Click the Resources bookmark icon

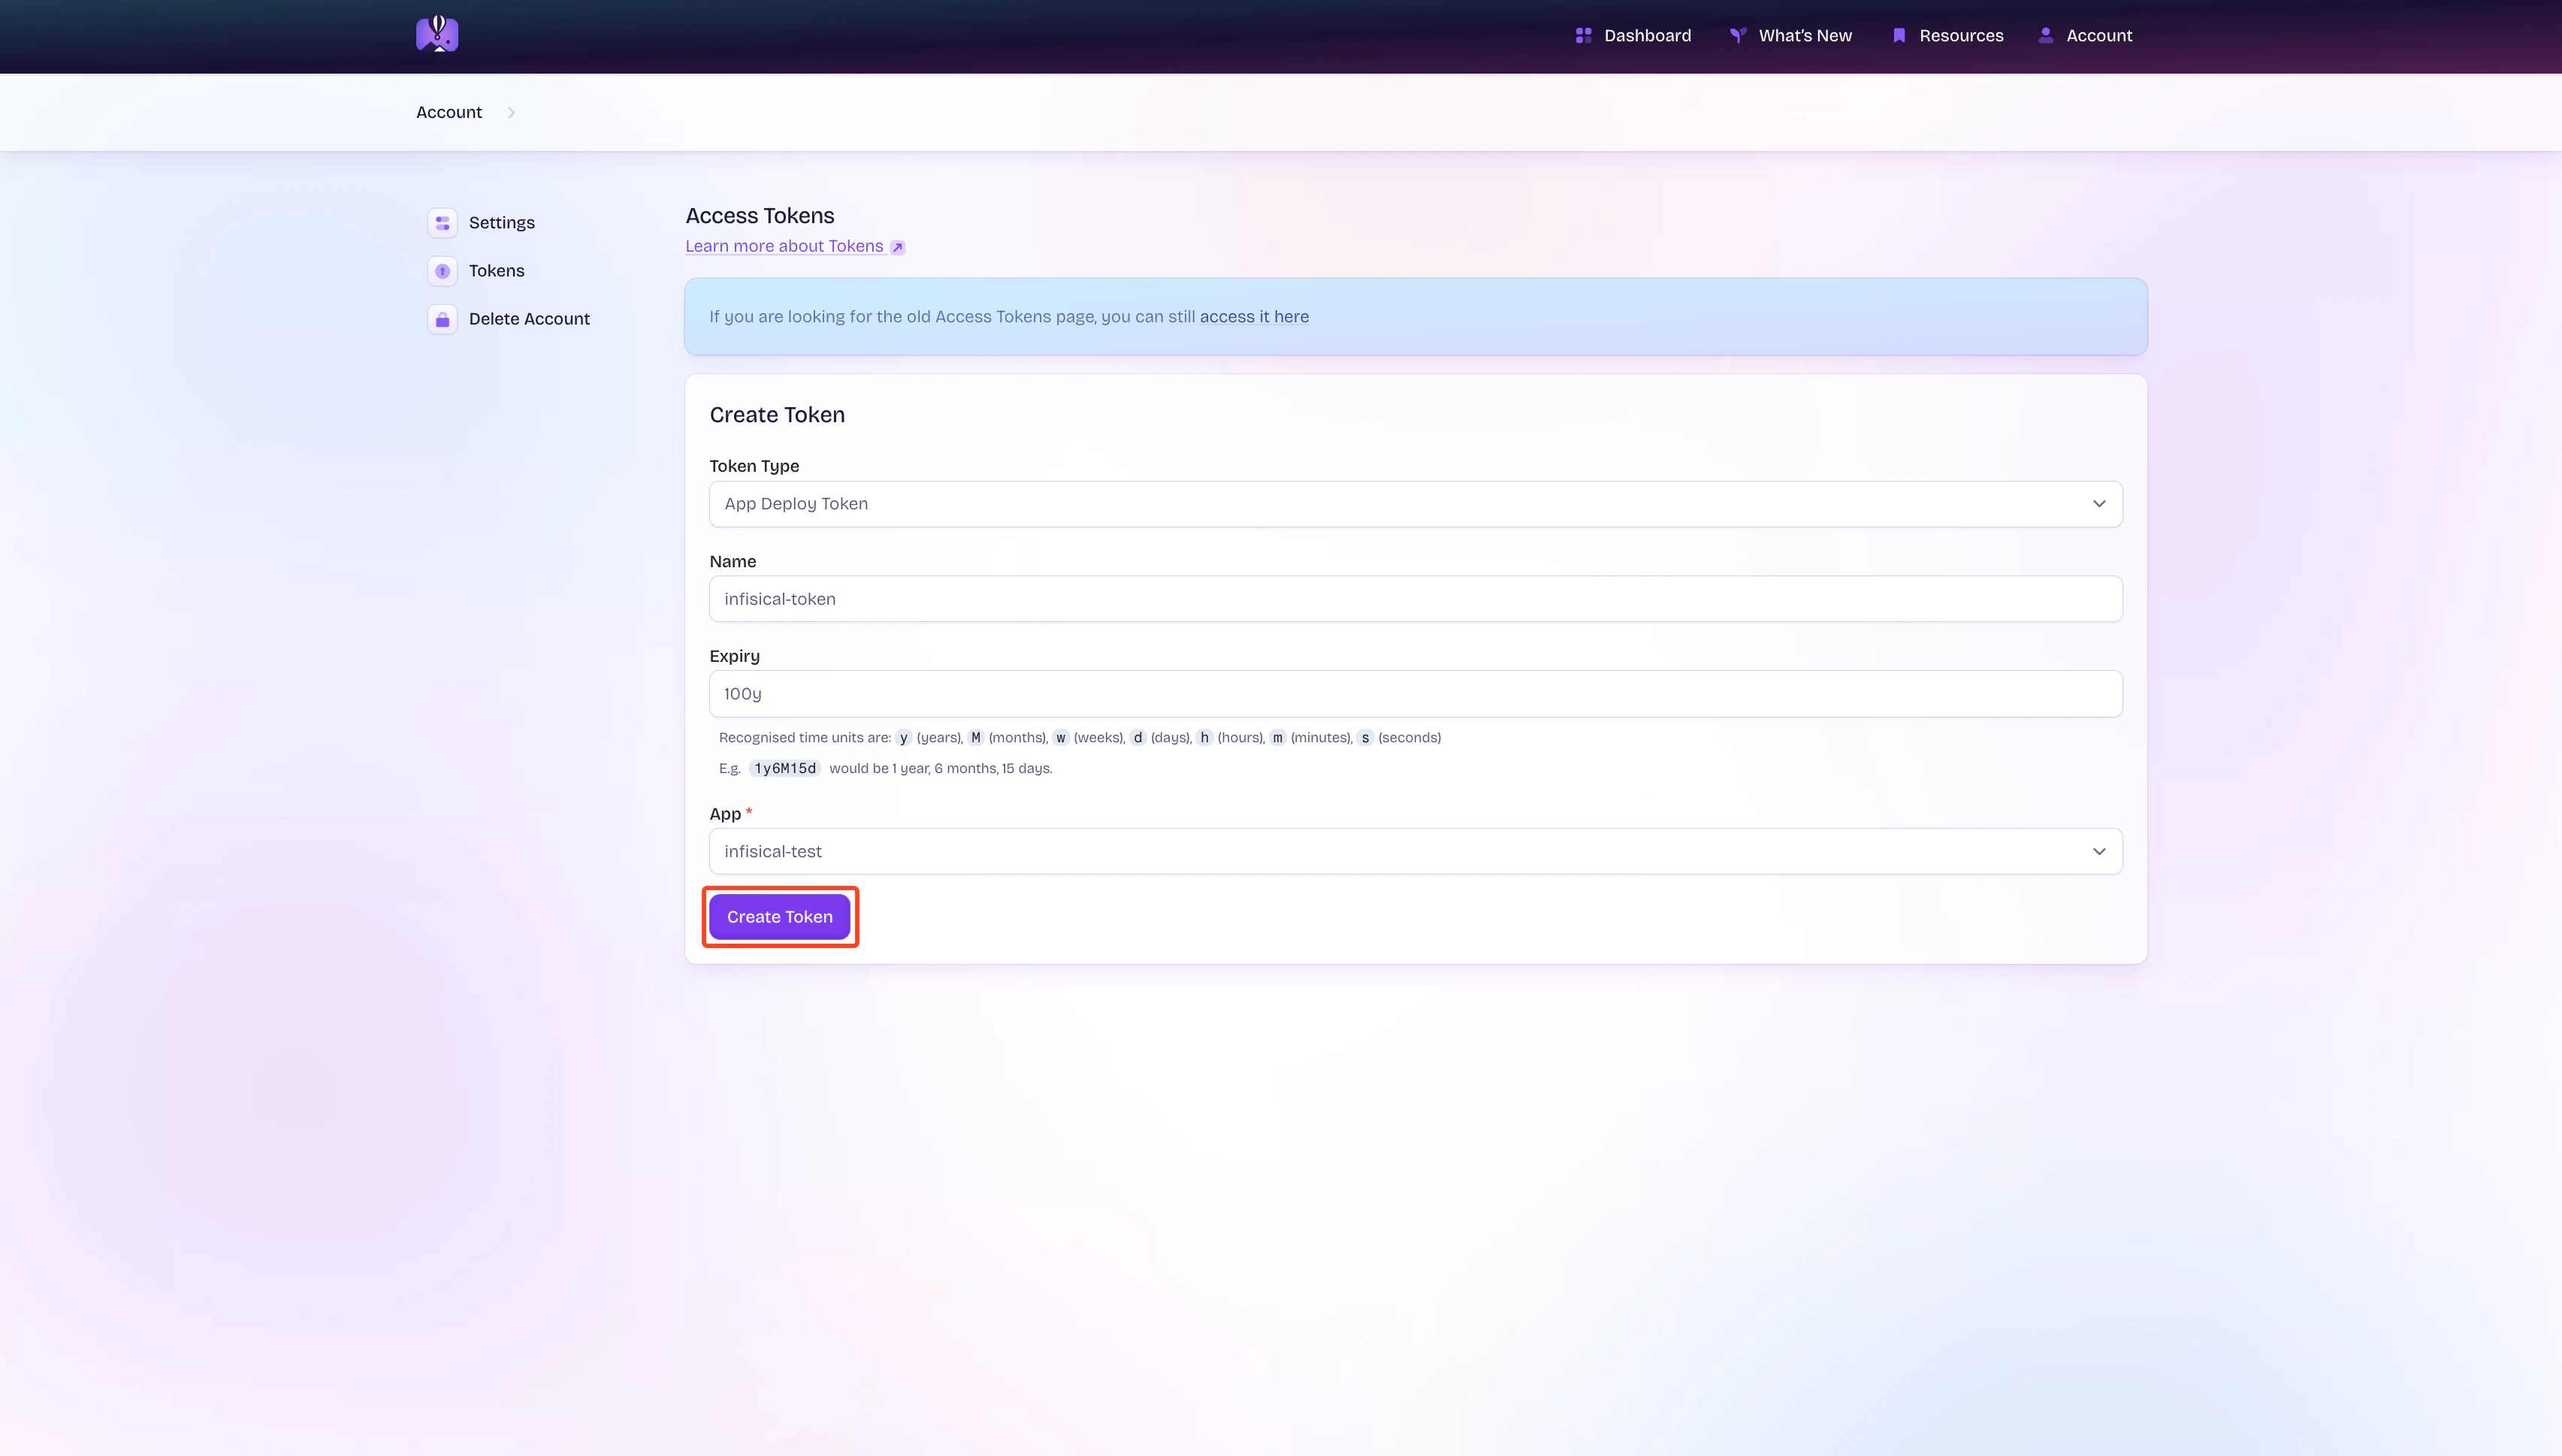coord(1899,35)
